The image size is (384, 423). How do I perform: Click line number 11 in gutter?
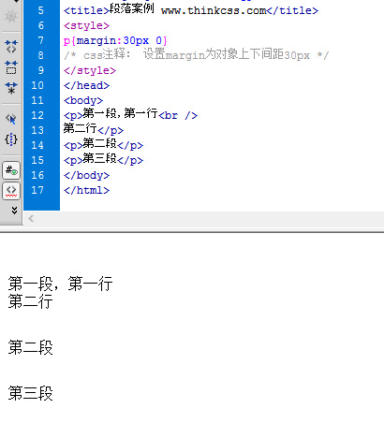pos(37,100)
